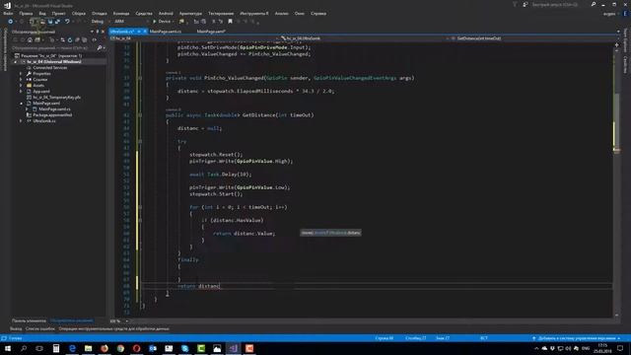
Task: Open Microsoft Edge from taskbar
Action: pyautogui.click(x=72, y=348)
